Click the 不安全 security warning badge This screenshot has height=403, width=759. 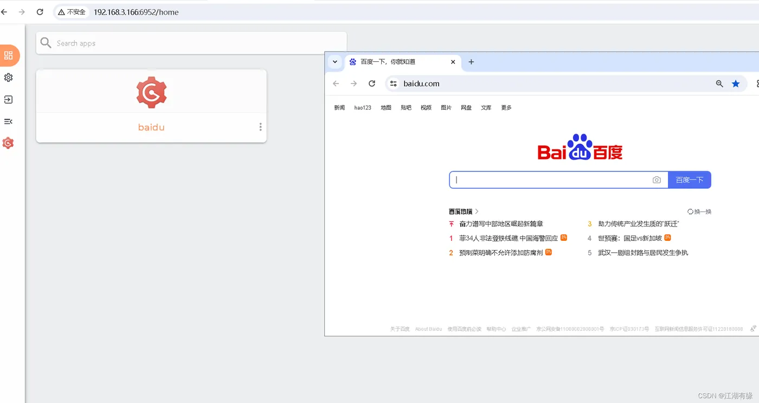coord(72,12)
